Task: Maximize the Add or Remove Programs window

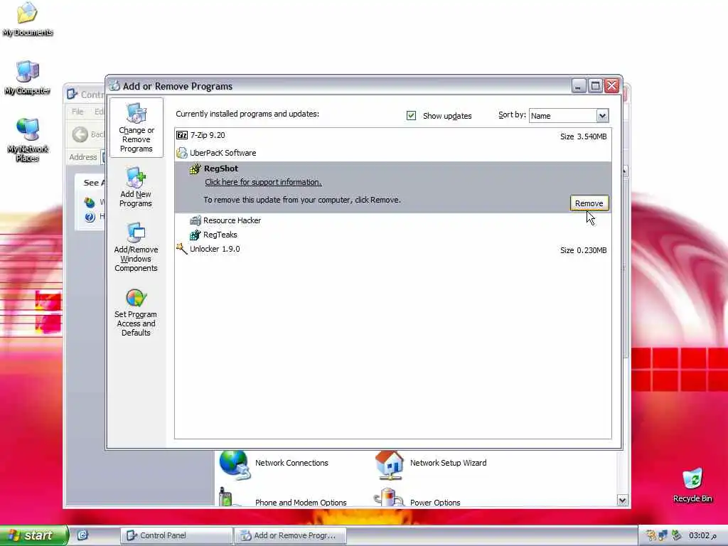Action: click(x=595, y=86)
